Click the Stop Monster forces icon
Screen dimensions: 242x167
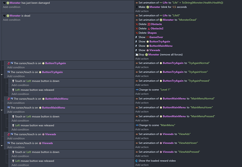pyautogui.click(x=137, y=55)
